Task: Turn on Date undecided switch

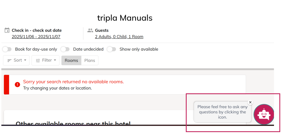Action: point(65,49)
